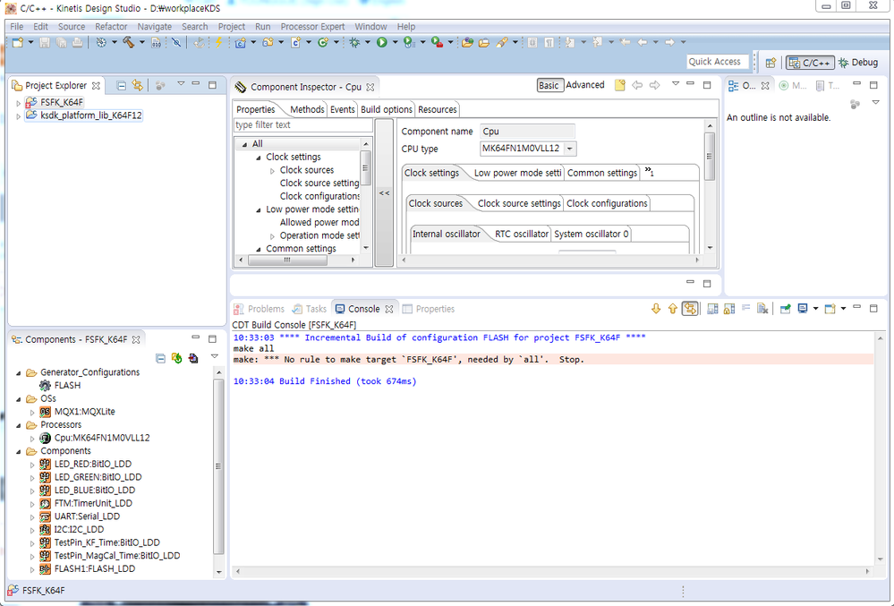894x606 pixels.
Task: Toggle the activated console switch button
Action: 690,309
